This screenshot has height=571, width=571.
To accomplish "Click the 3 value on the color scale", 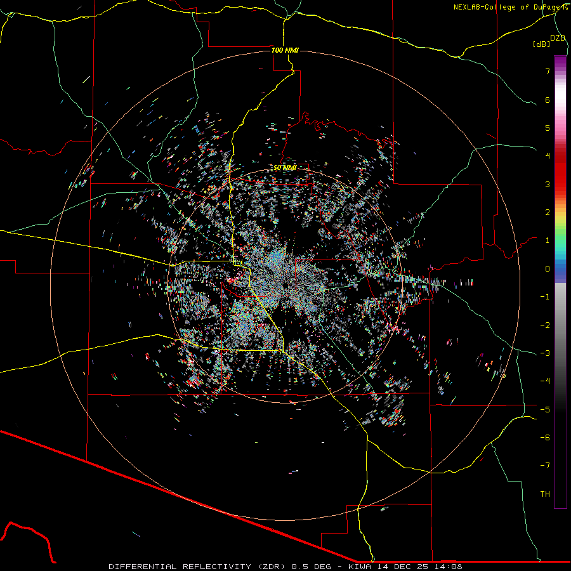I will 548,184.
